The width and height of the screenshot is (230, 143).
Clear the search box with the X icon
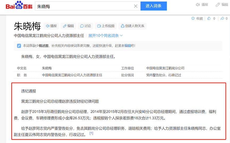[x=136, y=6]
